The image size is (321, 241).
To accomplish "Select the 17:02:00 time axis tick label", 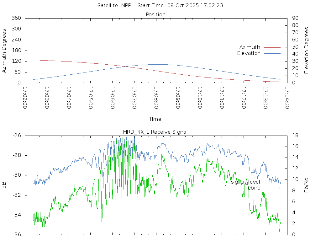I will pyautogui.click(x=25, y=98).
